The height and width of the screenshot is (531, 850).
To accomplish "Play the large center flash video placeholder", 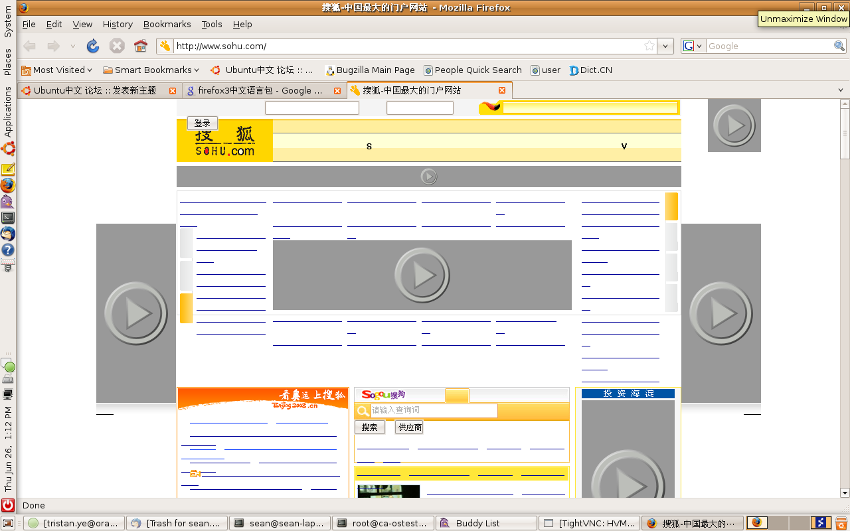I will click(422, 275).
